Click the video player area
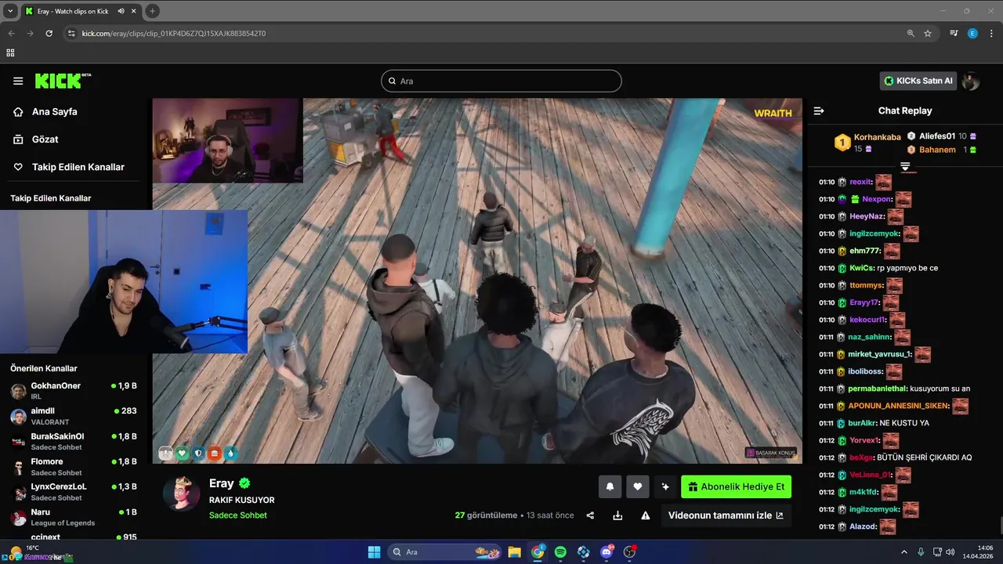 click(477, 280)
